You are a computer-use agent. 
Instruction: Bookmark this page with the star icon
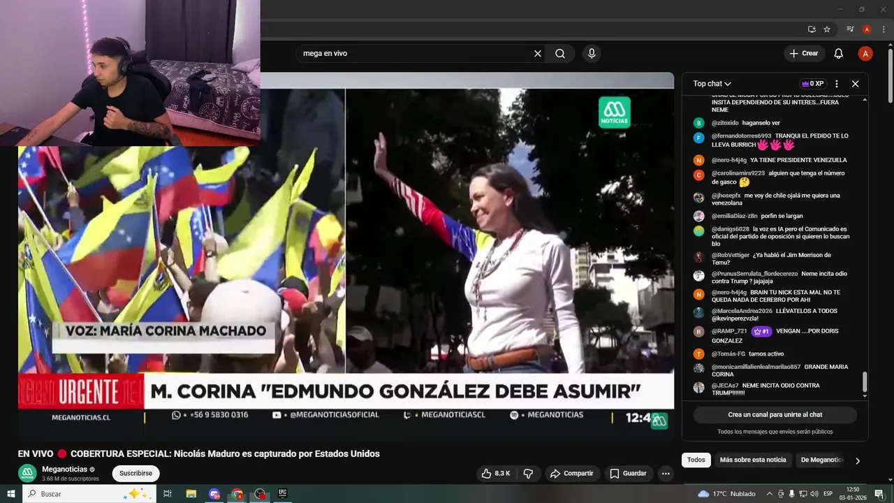(x=827, y=29)
